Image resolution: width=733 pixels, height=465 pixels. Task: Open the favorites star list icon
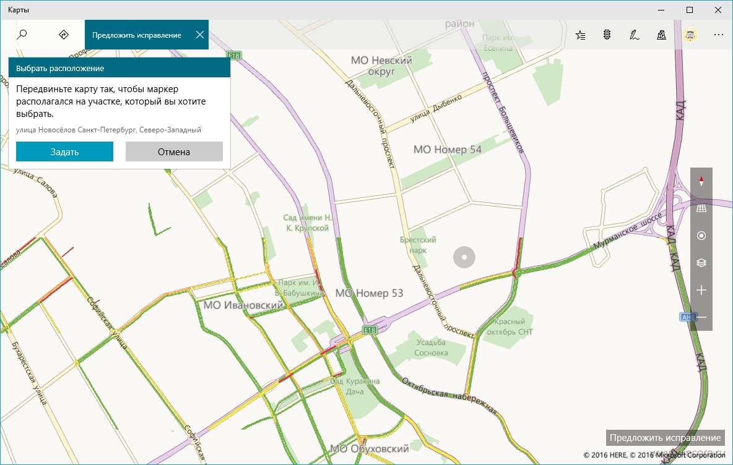click(x=580, y=35)
